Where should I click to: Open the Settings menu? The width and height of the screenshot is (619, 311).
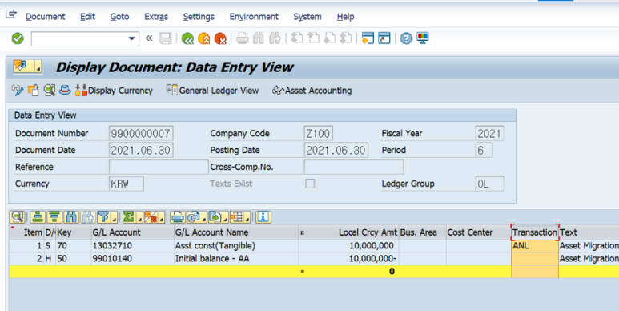click(199, 17)
